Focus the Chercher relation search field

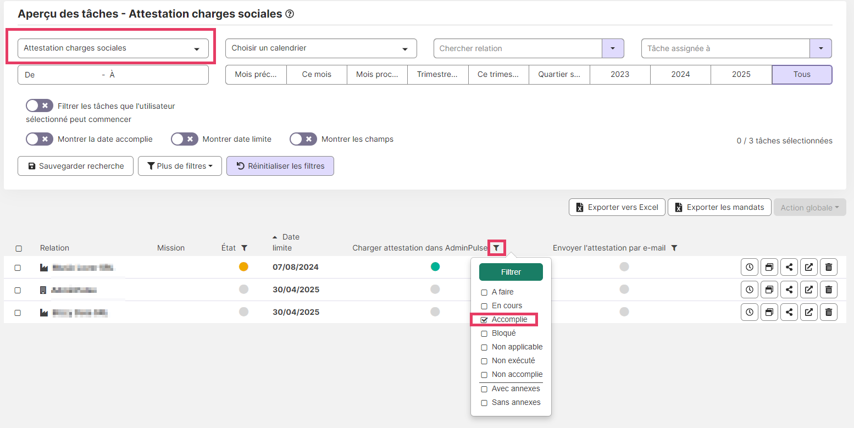pyautogui.click(x=518, y=48)
